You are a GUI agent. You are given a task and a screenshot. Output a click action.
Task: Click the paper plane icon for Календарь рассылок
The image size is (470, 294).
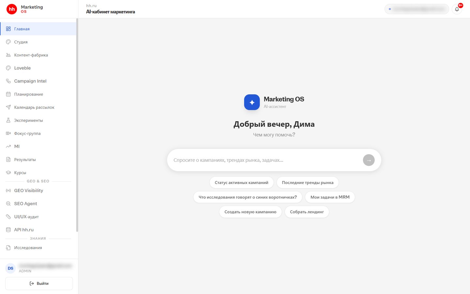[x=8, y=107]
